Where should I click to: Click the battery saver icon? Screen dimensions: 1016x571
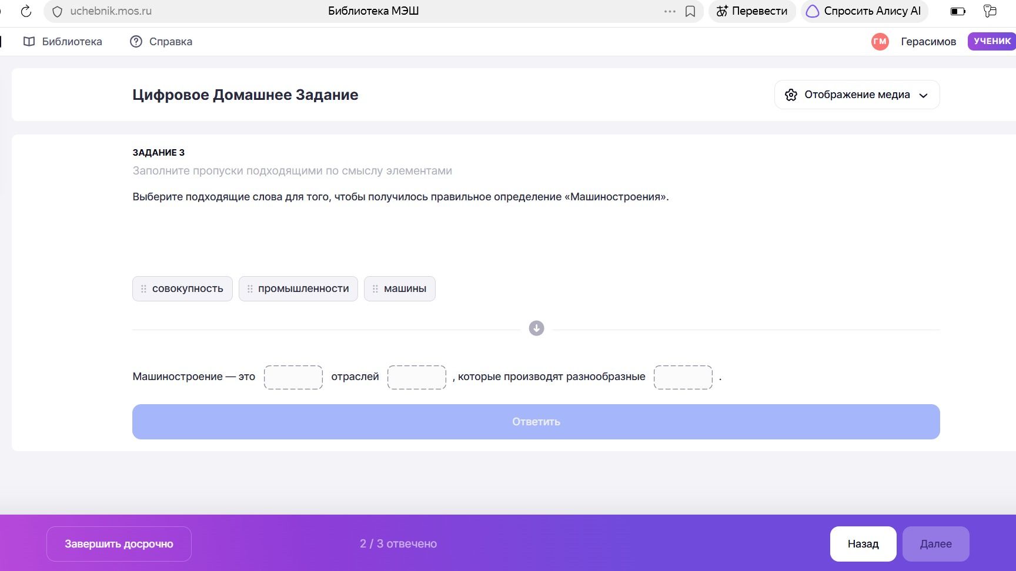point(958,11)
